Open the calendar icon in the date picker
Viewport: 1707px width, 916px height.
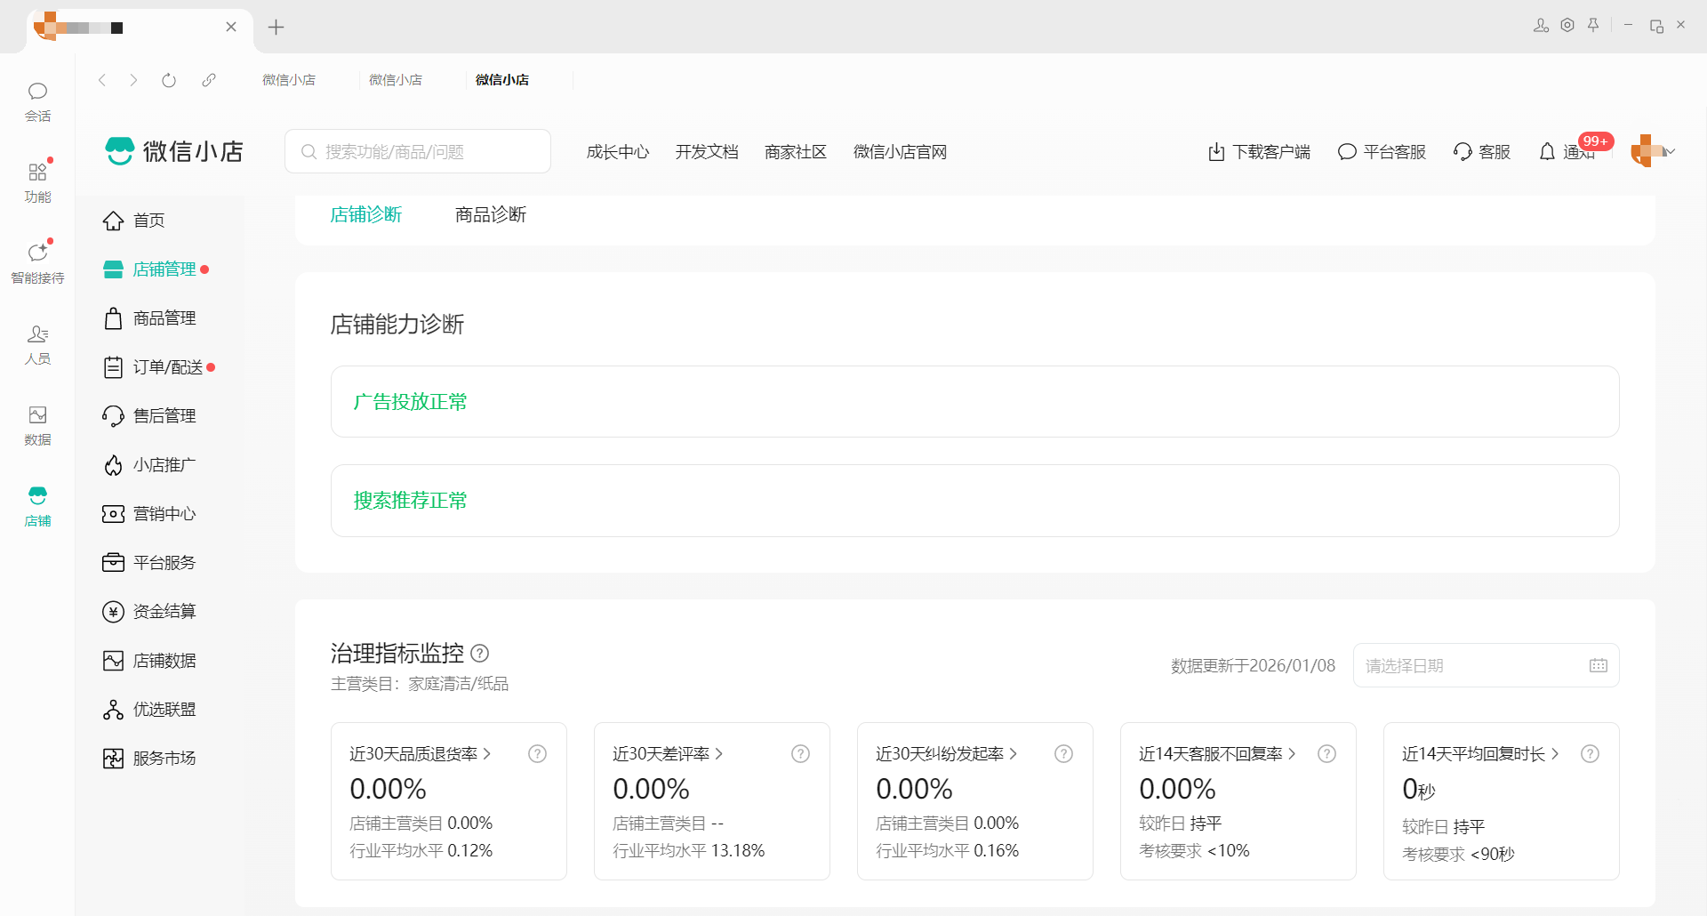coord(1598,665)
